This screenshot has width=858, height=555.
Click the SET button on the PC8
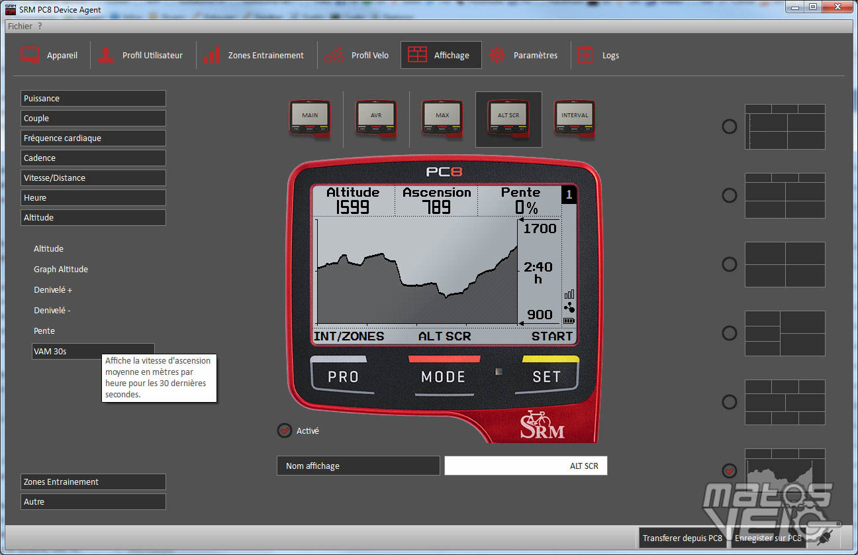[547, 377]
